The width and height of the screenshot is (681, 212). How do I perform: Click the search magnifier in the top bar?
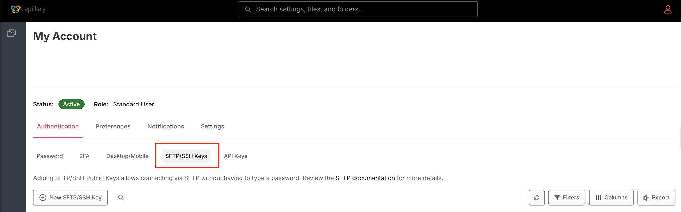(x=248, y=9)
